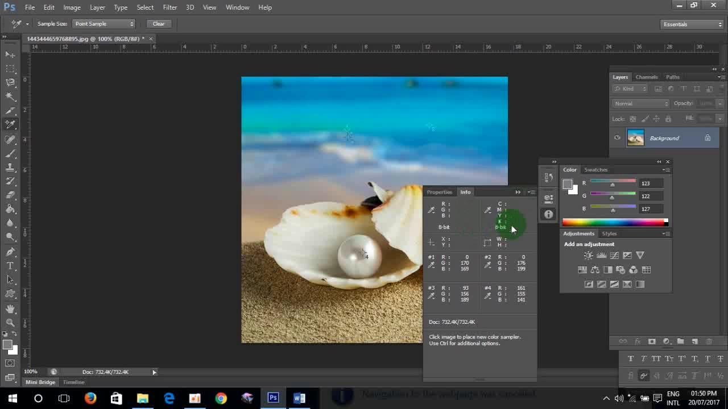
Task: Add a Brightness/Contrast adjustment
Action: [589, 256]
